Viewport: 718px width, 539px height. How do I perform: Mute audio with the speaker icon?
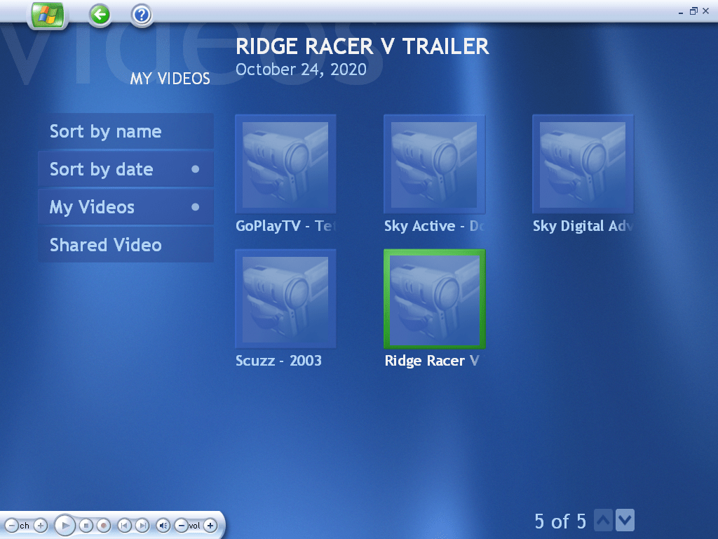tap(163, 526)
